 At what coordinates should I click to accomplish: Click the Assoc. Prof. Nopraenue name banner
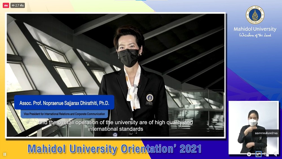[x=64, y=103]
